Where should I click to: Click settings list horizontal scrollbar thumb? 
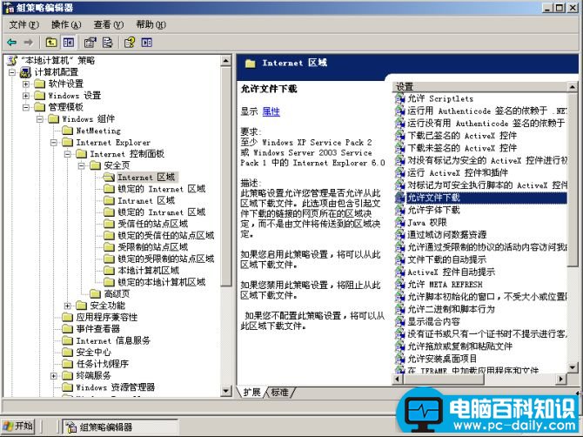pos(444,380)
